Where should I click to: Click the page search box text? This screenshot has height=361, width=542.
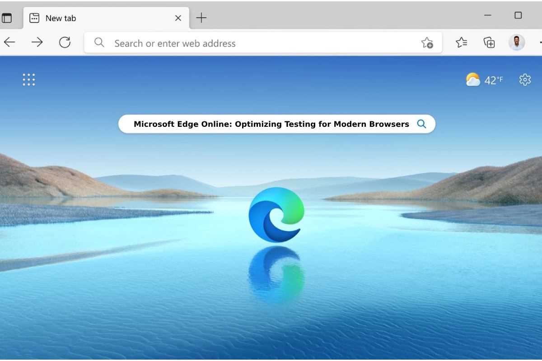point(271,124)
